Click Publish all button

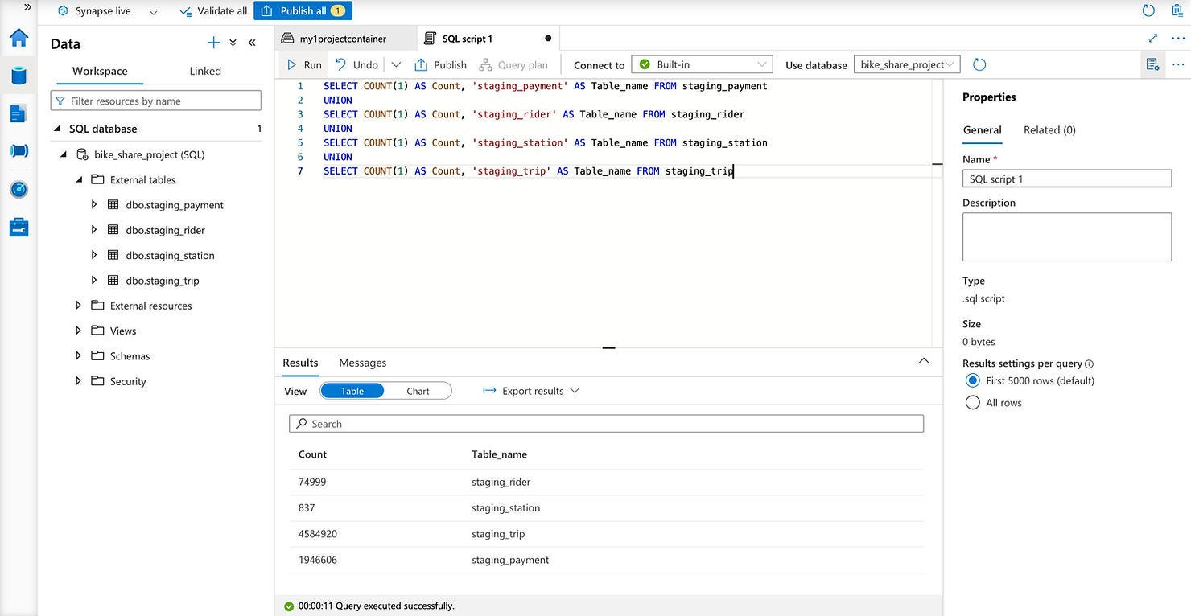[x=303, y=11]
